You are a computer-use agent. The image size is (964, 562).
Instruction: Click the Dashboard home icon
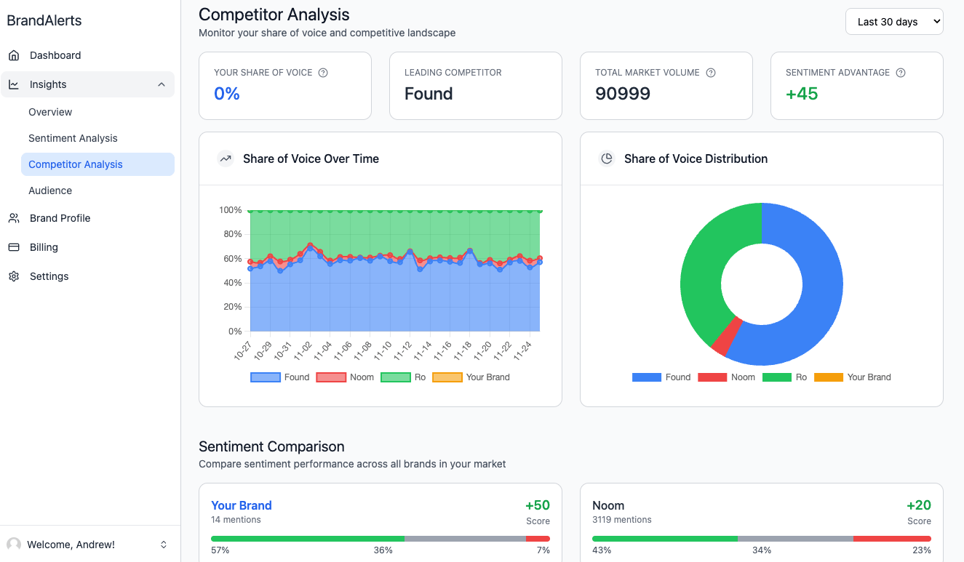tap(14, 55)
